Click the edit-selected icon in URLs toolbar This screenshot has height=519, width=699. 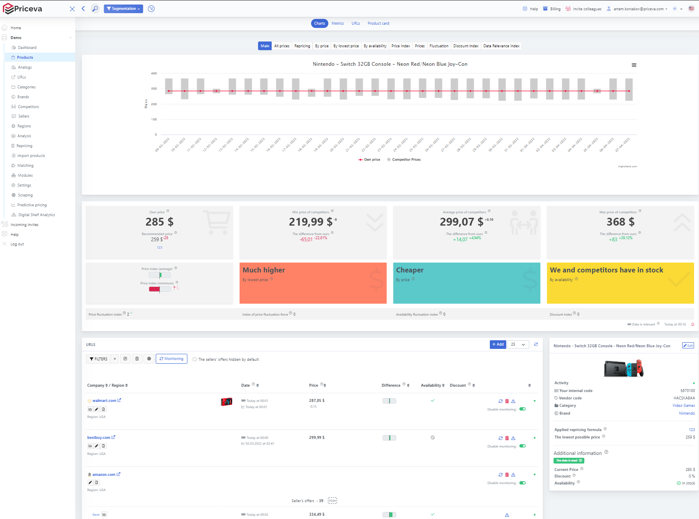(125, 359)
